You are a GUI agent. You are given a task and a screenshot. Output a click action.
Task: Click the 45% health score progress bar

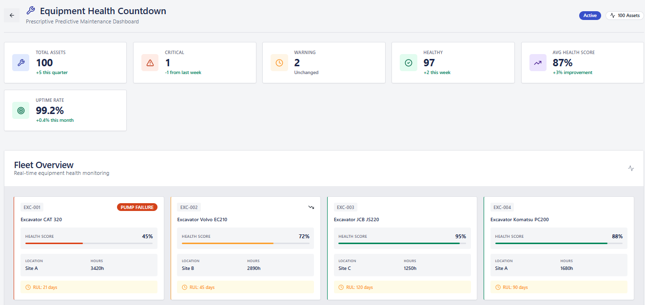(89, 243)
